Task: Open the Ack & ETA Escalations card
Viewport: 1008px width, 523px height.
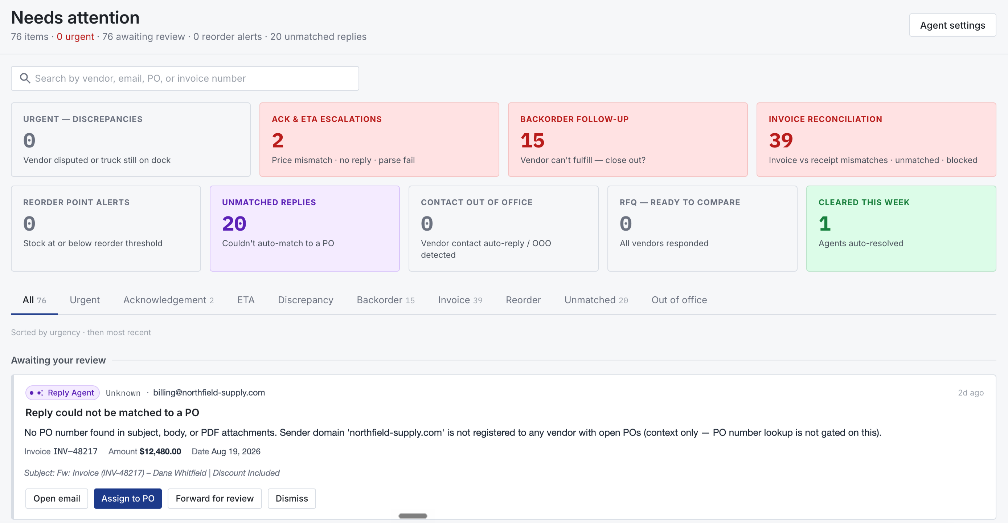Action: tap(379, 139)
